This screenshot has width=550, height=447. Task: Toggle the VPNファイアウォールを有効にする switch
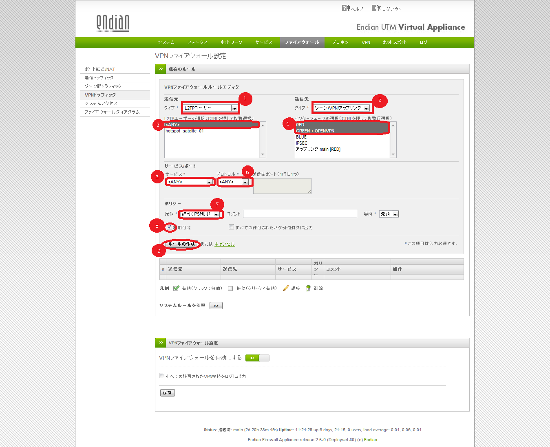click(257, 358)
